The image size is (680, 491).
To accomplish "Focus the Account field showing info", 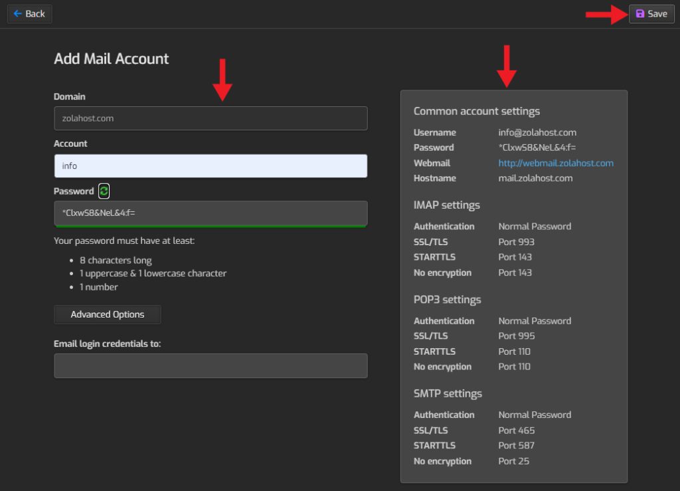I will (x=211, y=165).
